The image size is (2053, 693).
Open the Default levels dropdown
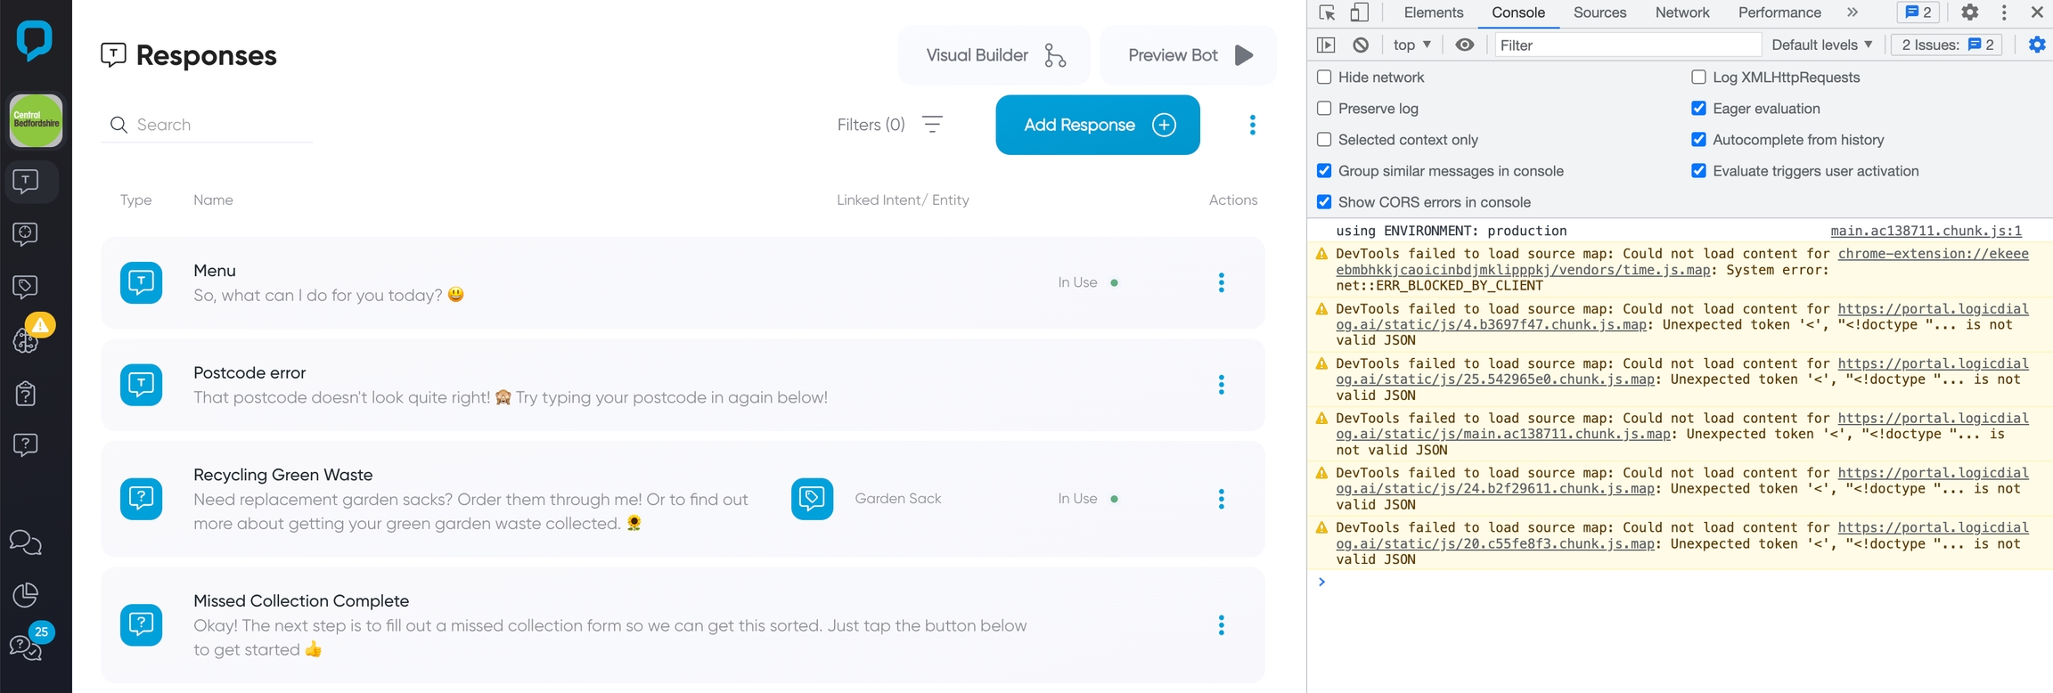[1821, 45]
